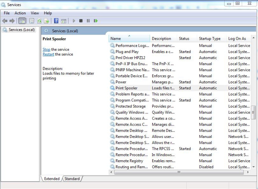This screenshot has height=189, width=258.
Task: Click the vertical scrollbar down arrow
Action: point(253,167)
